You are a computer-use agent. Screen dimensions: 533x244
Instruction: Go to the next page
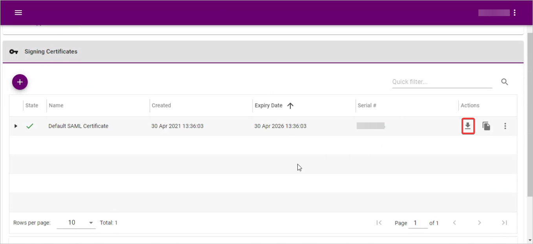[479, 223]
